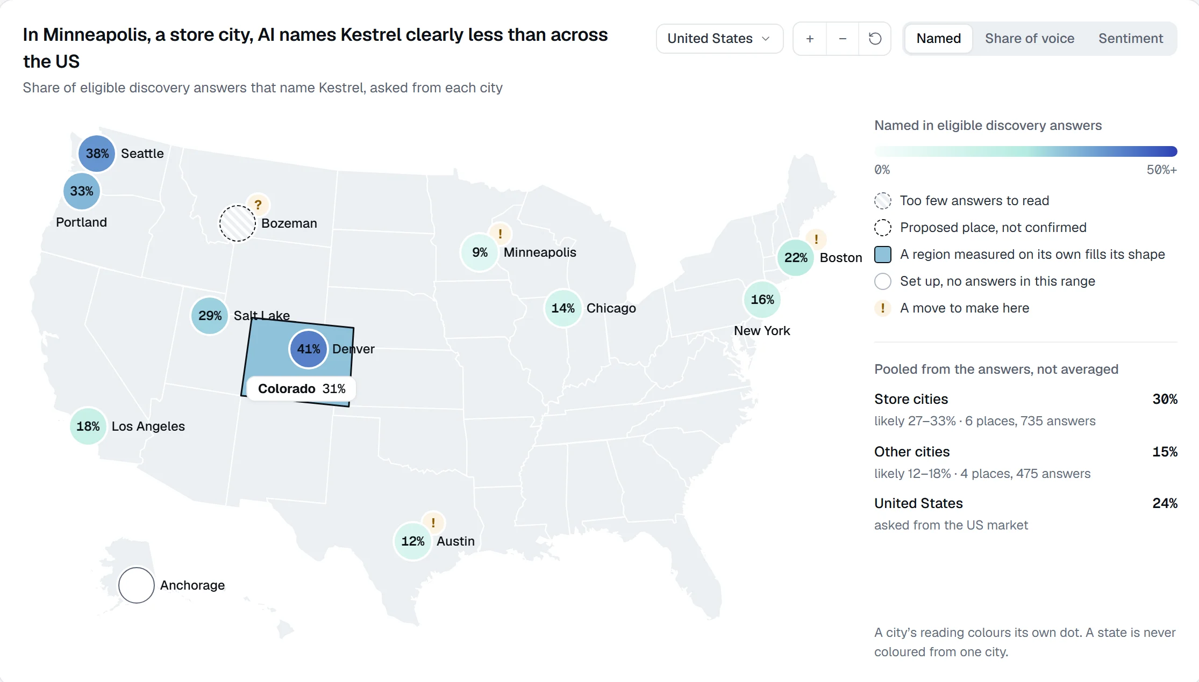
Task: Switch to the Sentiment tab
Action: point(1130,39)
